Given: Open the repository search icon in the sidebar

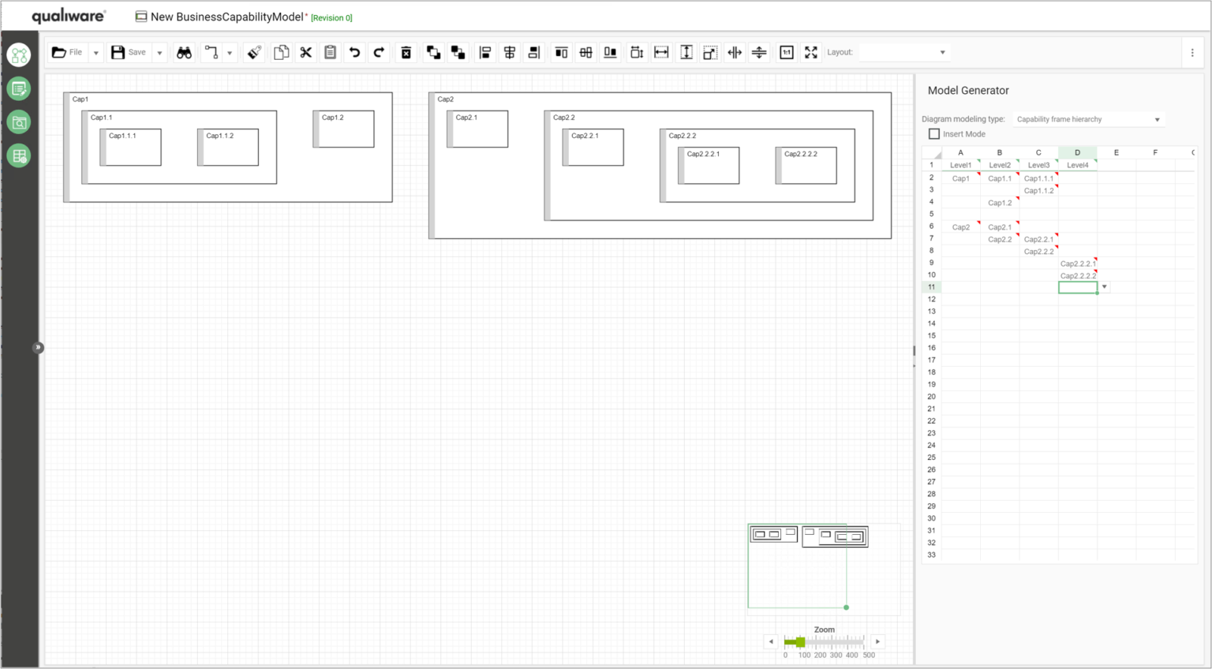Looking at the screenshot, I should pyautogui.click(x=19, y=122).
